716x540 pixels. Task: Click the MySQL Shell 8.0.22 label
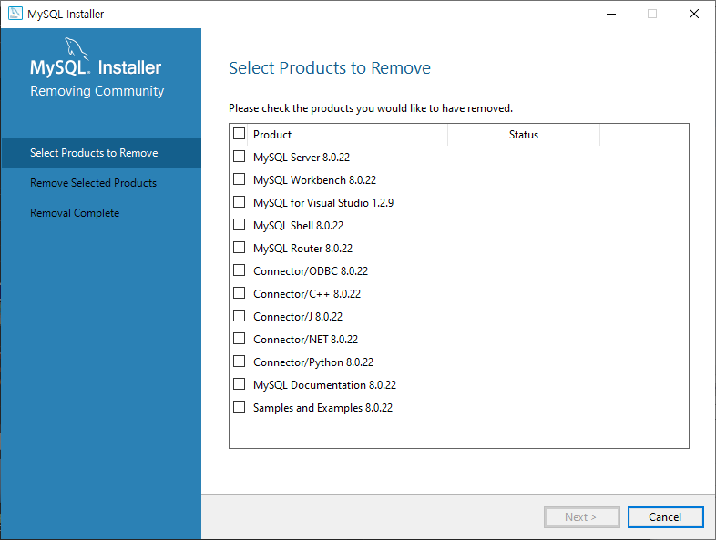coord(298,226)
